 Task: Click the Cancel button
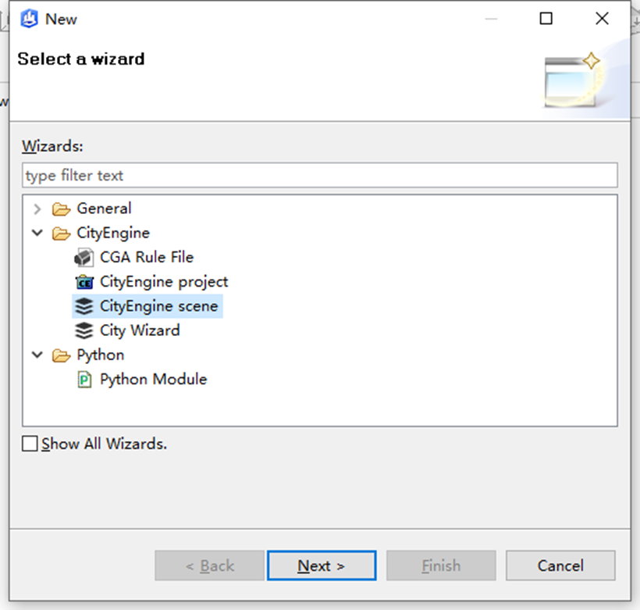560,565
